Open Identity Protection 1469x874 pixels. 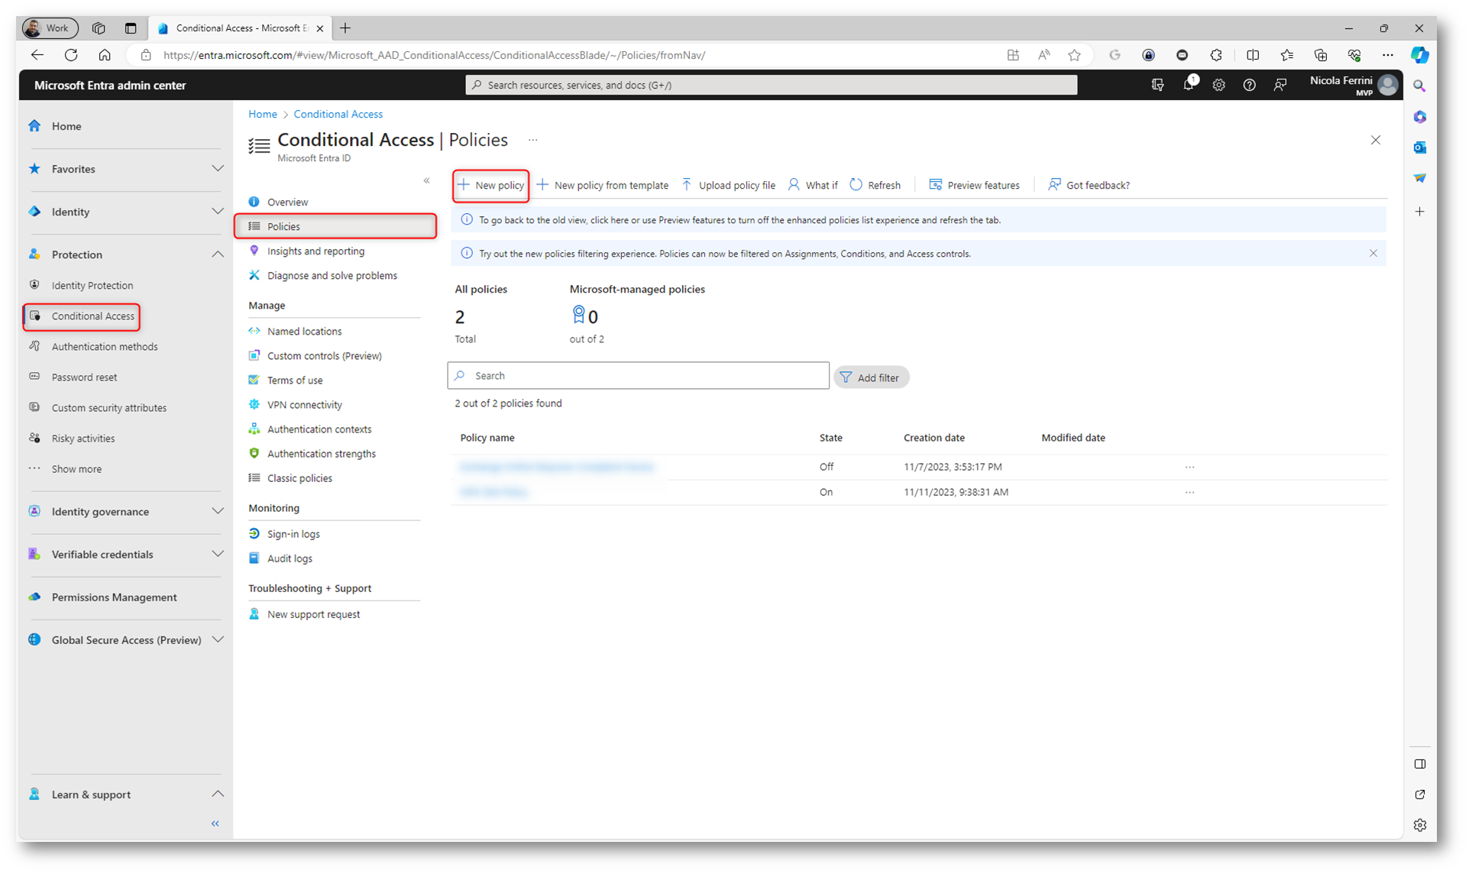coord(92,285)
